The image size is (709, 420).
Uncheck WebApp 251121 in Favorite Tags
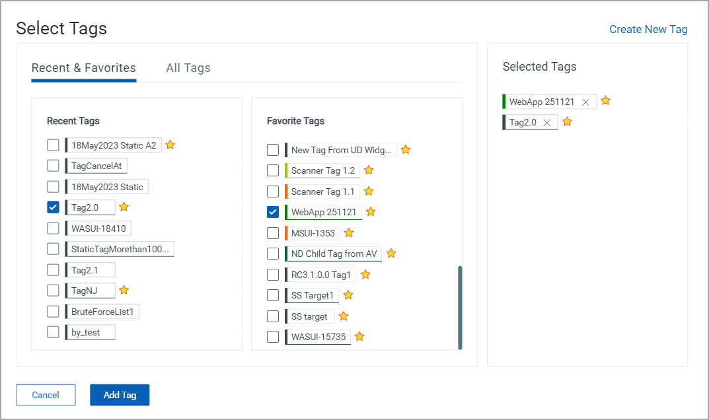pyautogui.click(x=273, y=212)
